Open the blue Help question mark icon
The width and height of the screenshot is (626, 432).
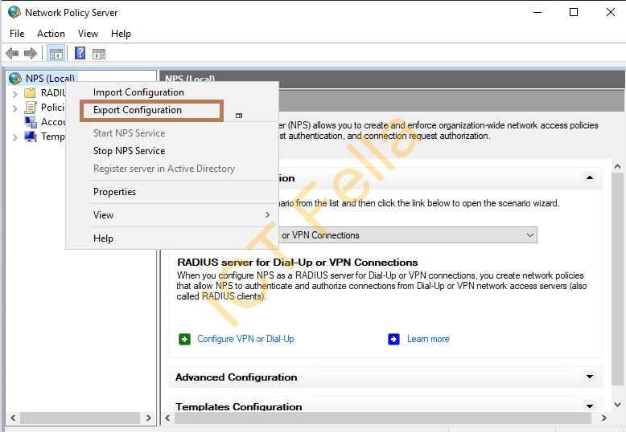(80, 53)
